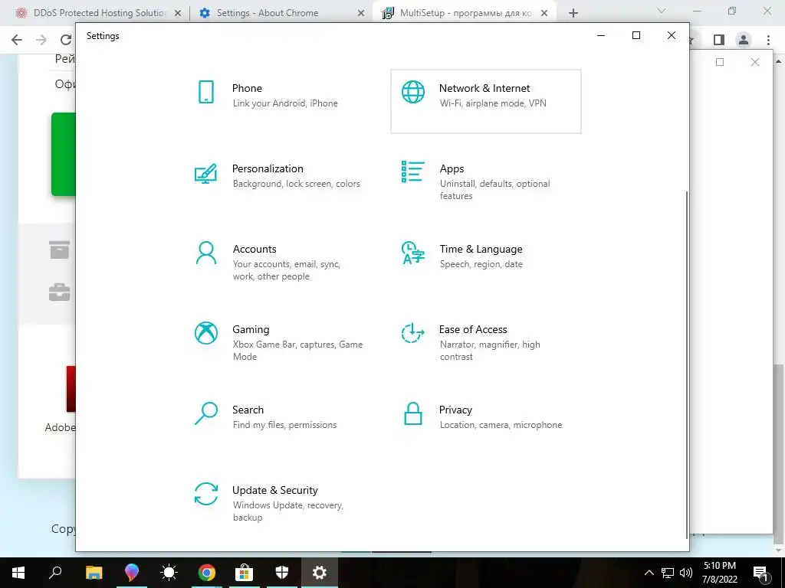The image size is (785, 588).
Task: Minimize the Settings window
Action: point(601,35)
